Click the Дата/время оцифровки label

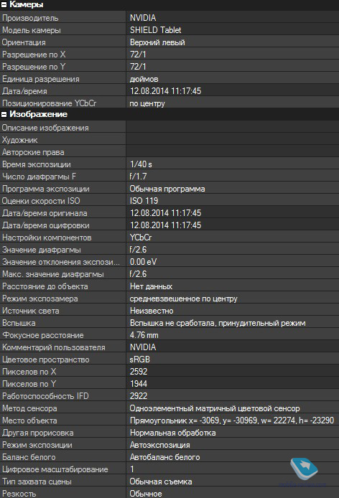click(46, 225)
